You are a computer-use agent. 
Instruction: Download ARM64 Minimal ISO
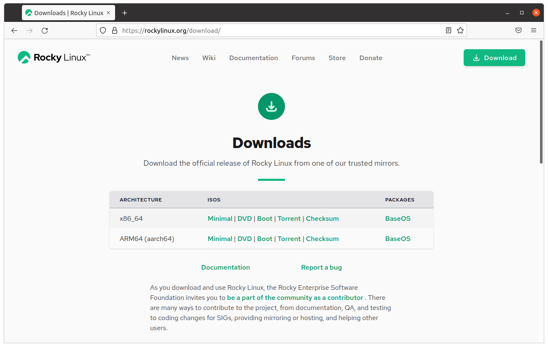(220, 239)
